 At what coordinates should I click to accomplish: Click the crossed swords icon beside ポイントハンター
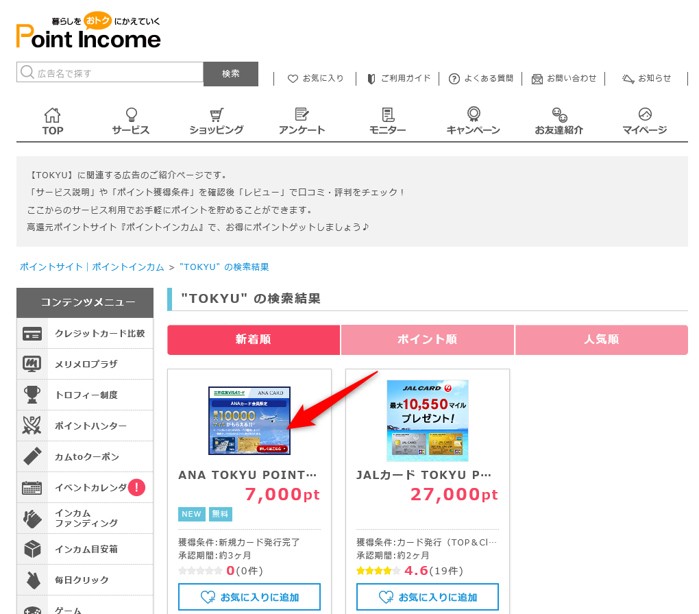tap(32, 426)
